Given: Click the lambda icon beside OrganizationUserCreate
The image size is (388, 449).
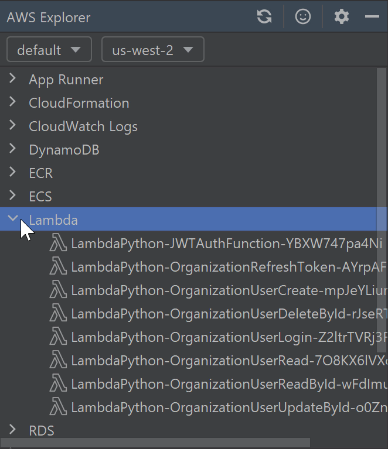Looking at the screenshot, I should tap(59, 290).
